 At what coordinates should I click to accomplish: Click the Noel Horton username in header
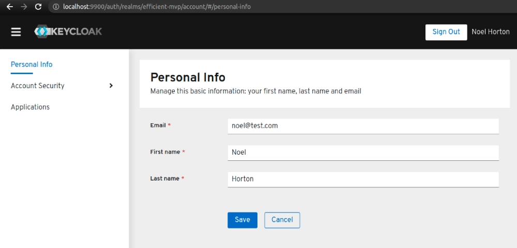(x=491, y=32)
